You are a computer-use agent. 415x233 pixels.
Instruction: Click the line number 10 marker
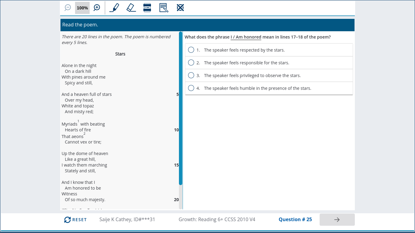[x=177, y=130]
